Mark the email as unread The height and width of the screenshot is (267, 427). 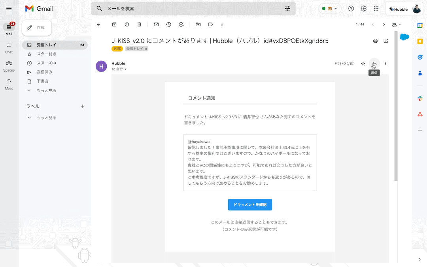click(x=156, y=25)
